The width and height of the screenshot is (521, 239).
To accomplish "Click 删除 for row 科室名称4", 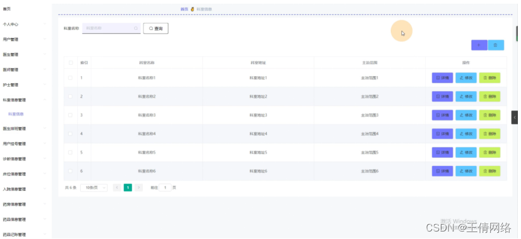I will coord(490,134).
